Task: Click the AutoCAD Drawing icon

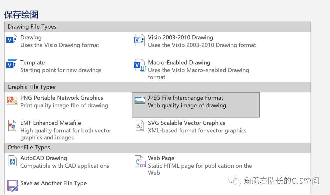Action: (x=12, y=161)
